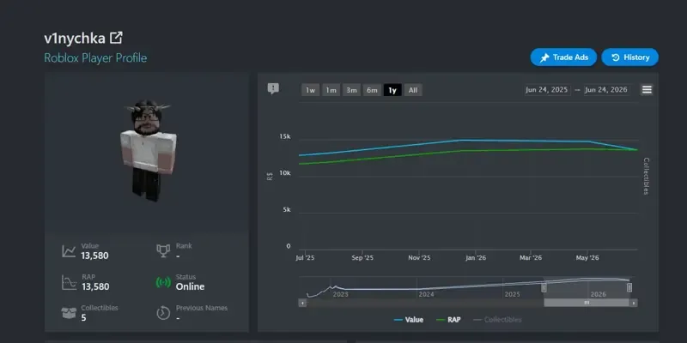Open external profile link icon beside v1nychka

(x=116, y=38)
